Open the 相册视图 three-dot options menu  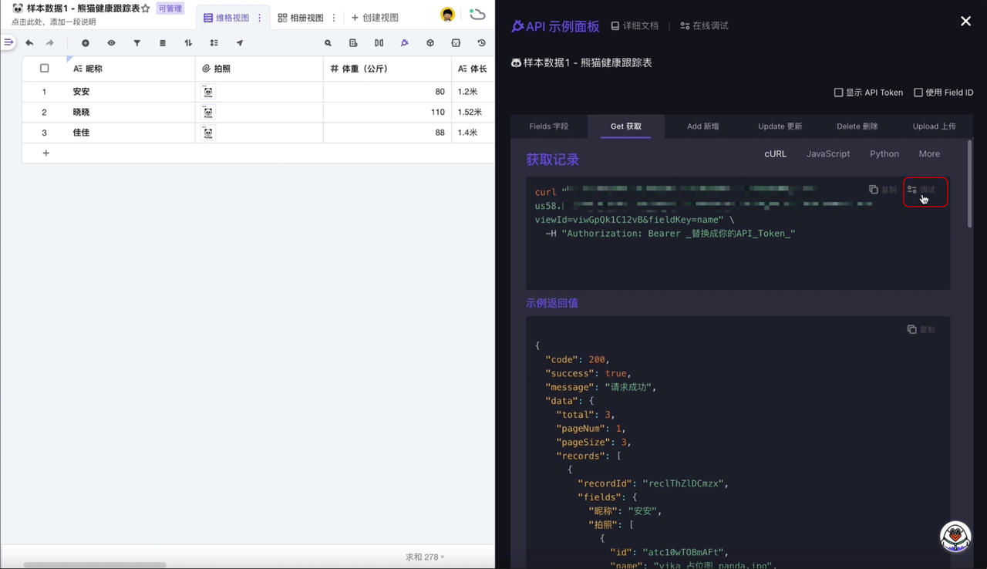click(x=334, y=18)
